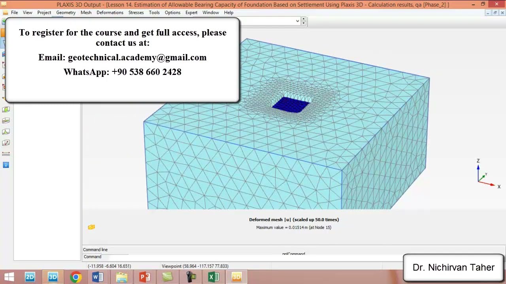This screenshot has height=284, width=506.
Task: Click the dark blue foundation plate in model
Action: [x=292, y=105]
